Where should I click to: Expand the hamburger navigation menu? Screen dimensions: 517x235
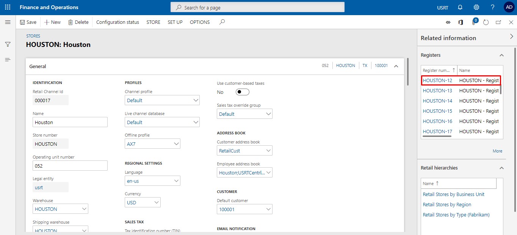click(8, 22)
